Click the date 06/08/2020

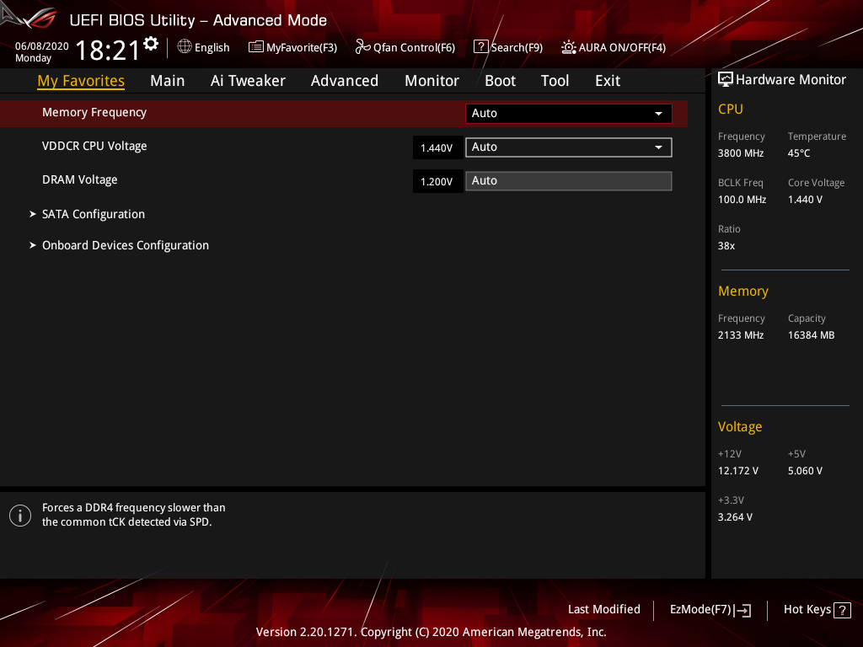(42, 46)
